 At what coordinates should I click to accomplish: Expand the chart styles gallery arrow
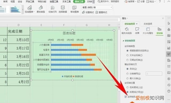click(x=23, y=9)
